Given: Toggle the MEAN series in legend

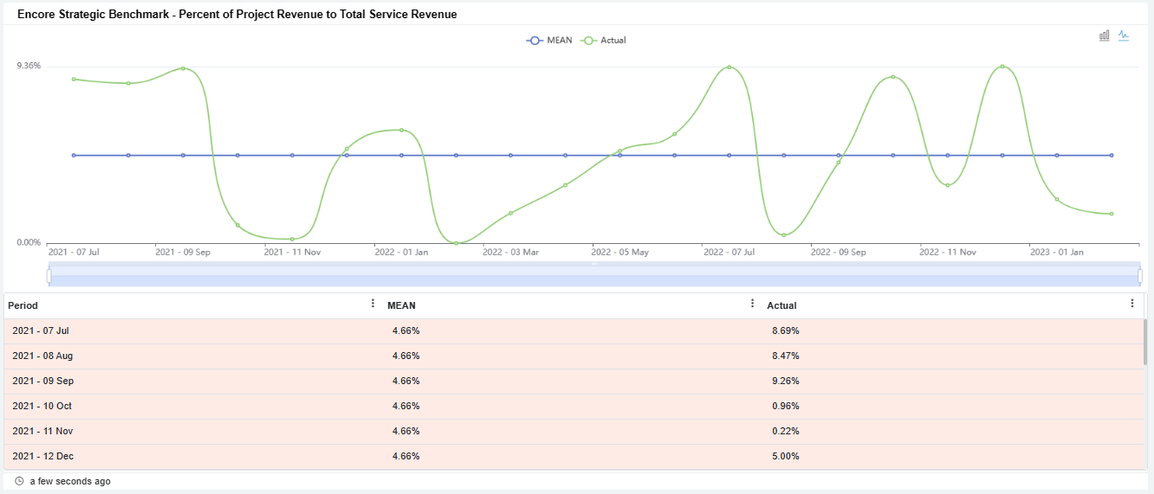Looking at the screenshot, I should (549, 40).
